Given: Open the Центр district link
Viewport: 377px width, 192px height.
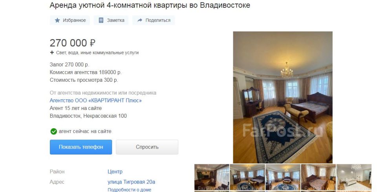Looking at the screenshot, I should (x=115, y=172).
